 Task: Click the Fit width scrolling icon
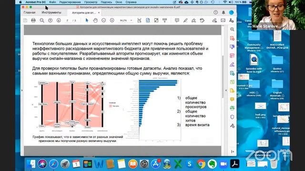point(139,20)
